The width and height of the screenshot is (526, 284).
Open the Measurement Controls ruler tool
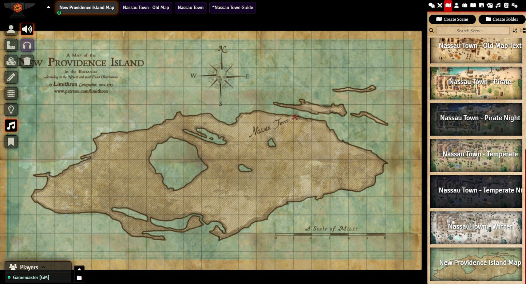[x=11, y=45]
